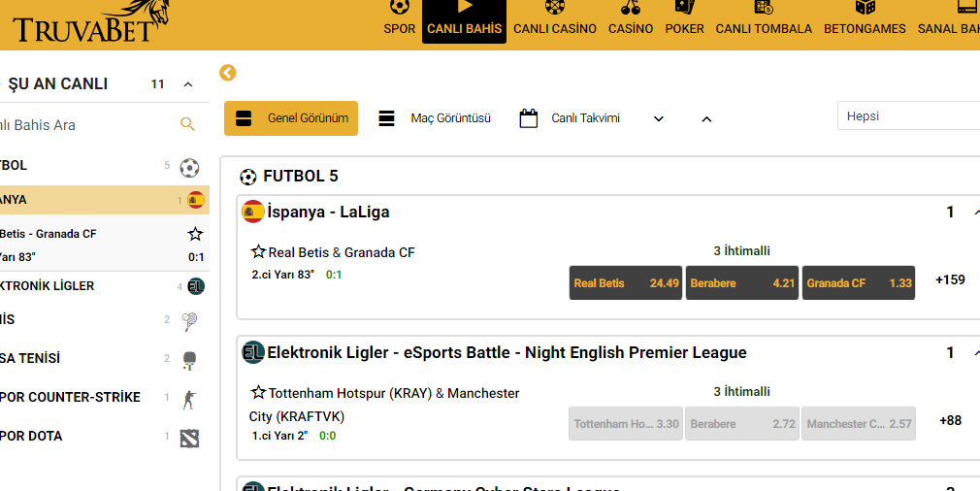The image size is (980, 491).
Task: Bet on Tottenham Ho... at 3.30
Action: [626, 423]
